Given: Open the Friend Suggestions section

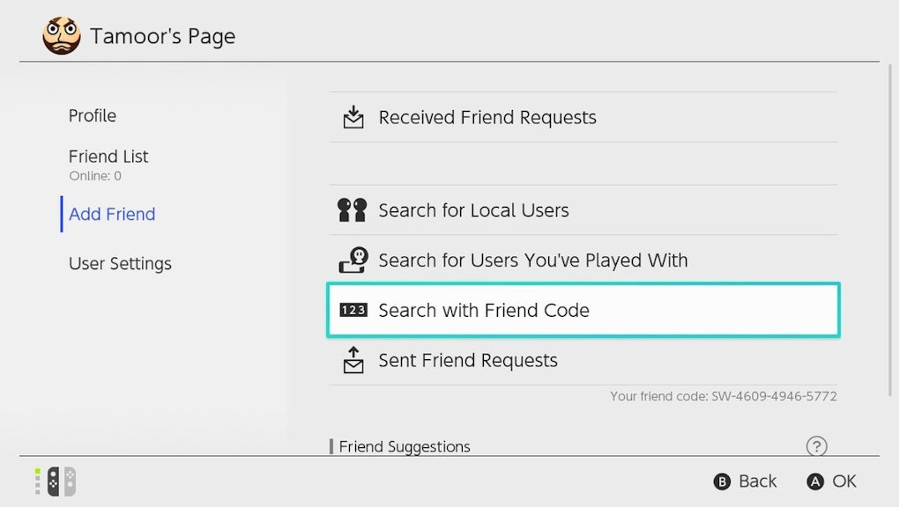Looking at the screenshot, I should pyautogui.click(x=405, y=446).
